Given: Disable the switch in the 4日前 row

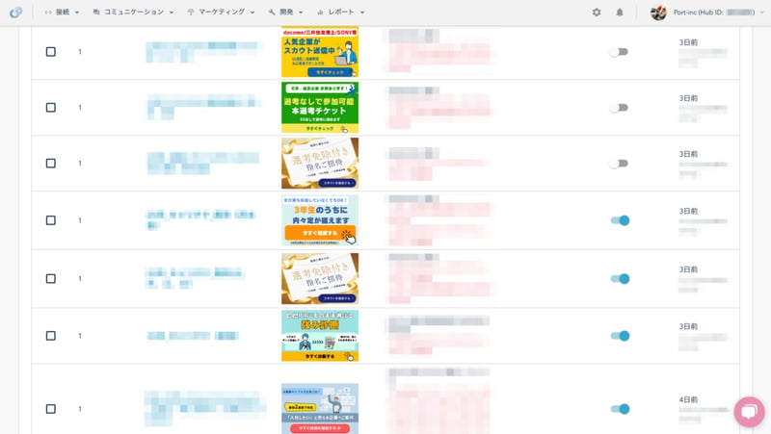Looking at the screenshot, I should (x=620, y=409).
